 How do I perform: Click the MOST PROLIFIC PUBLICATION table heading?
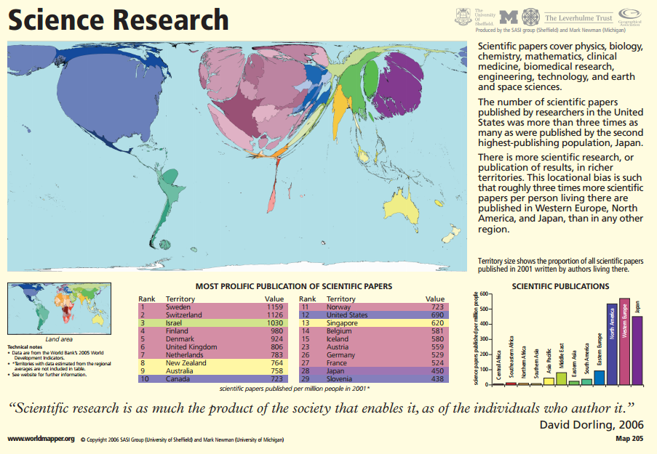coord(294,286)
